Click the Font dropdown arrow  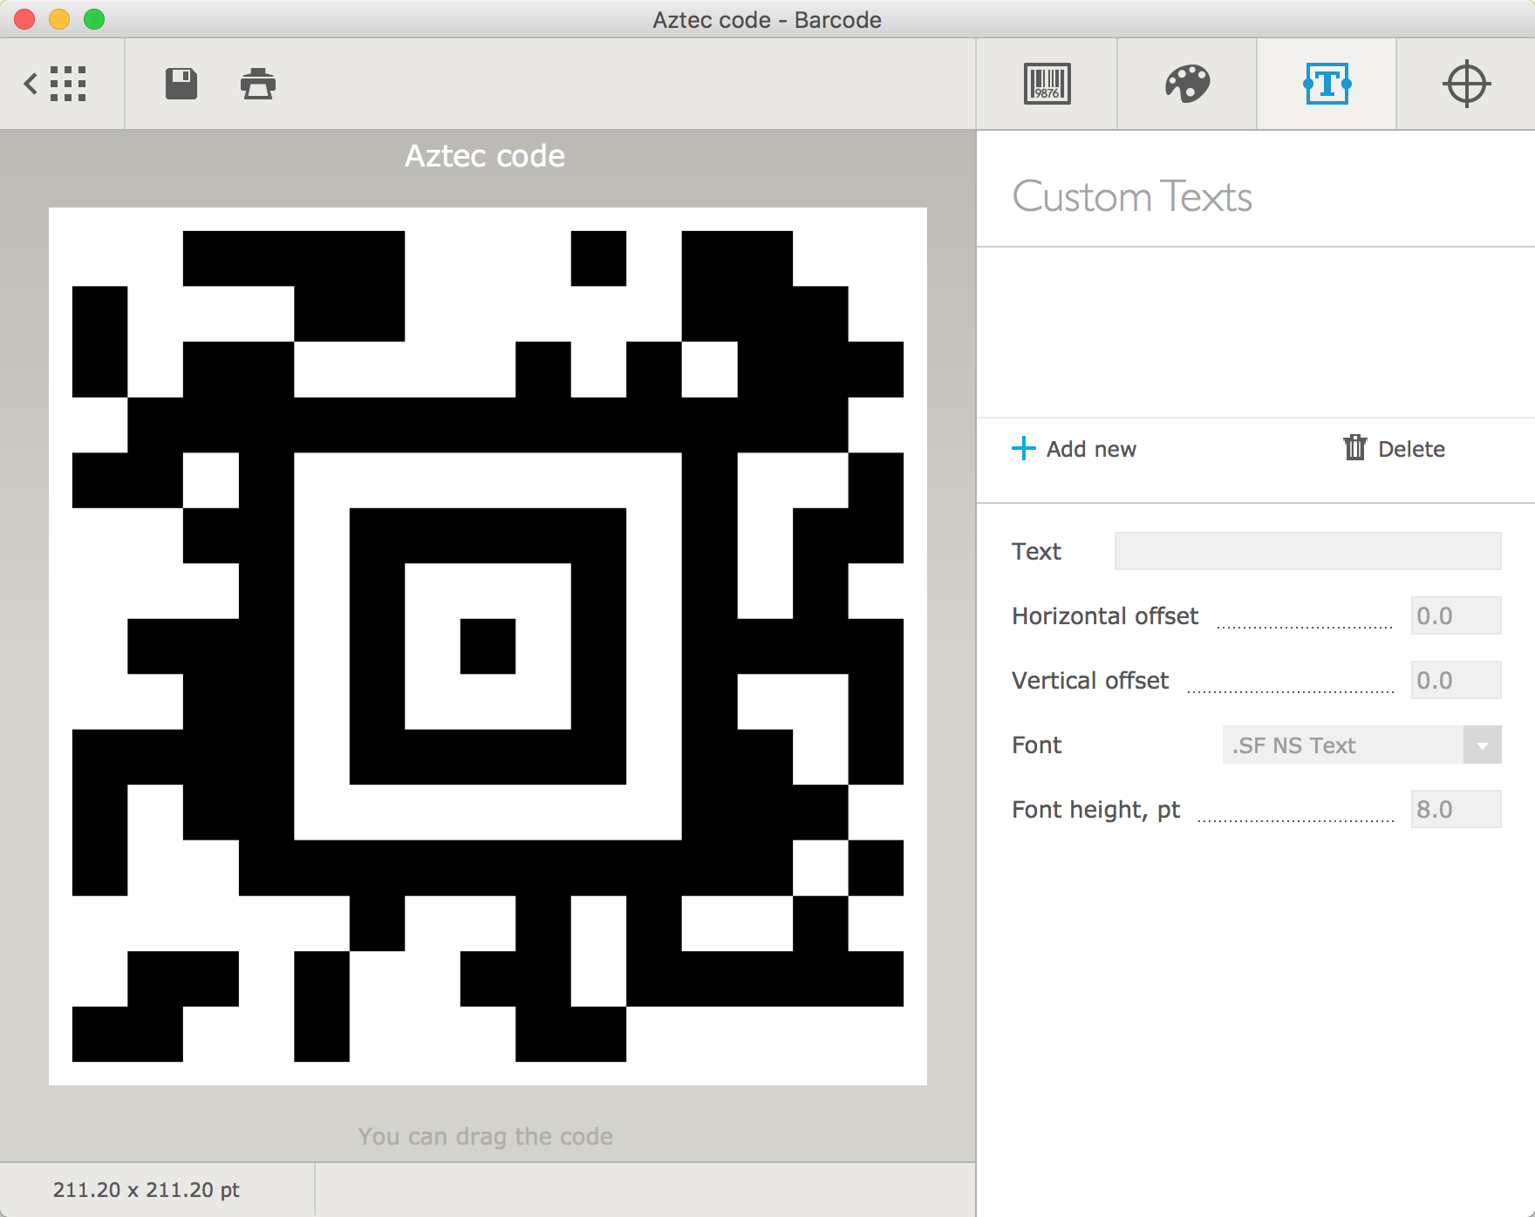coord(1482,745)
